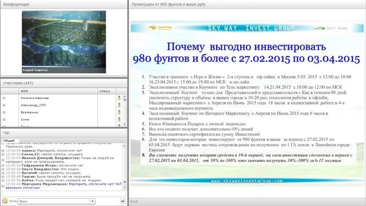This screenshot has height=206, width=366.
Task: Select the Общий chat tab
Action: 9,141
